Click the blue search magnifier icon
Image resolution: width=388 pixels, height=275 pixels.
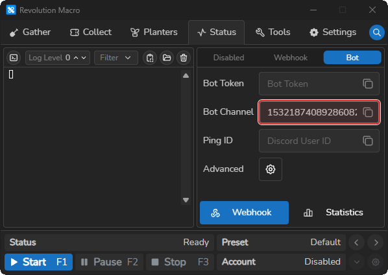[376, 32]
